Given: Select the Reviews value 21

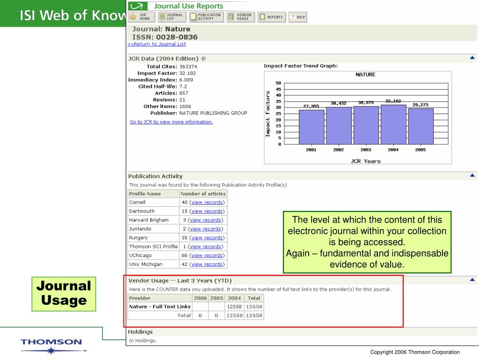Looking at the screenshot, I should [182, 100].
